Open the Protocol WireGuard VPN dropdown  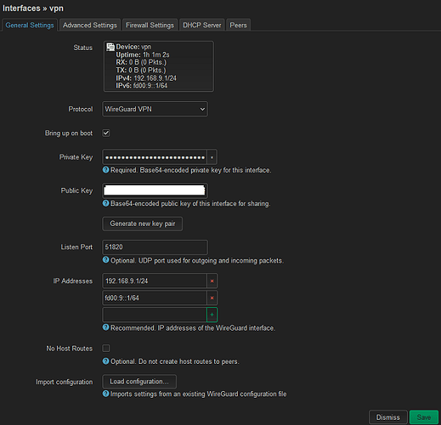[x=155, y=109]
